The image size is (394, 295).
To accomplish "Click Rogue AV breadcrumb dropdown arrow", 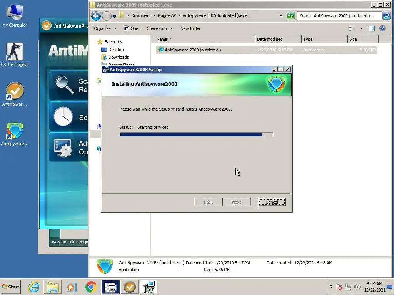I will [179, 15].
